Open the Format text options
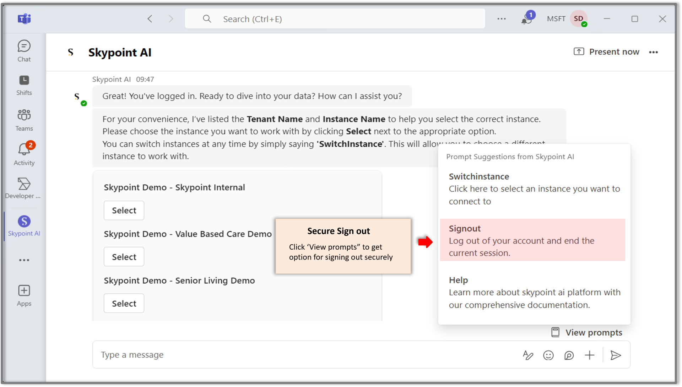The height and width of the screenshot is (387, 682). [x=528, y=355]
